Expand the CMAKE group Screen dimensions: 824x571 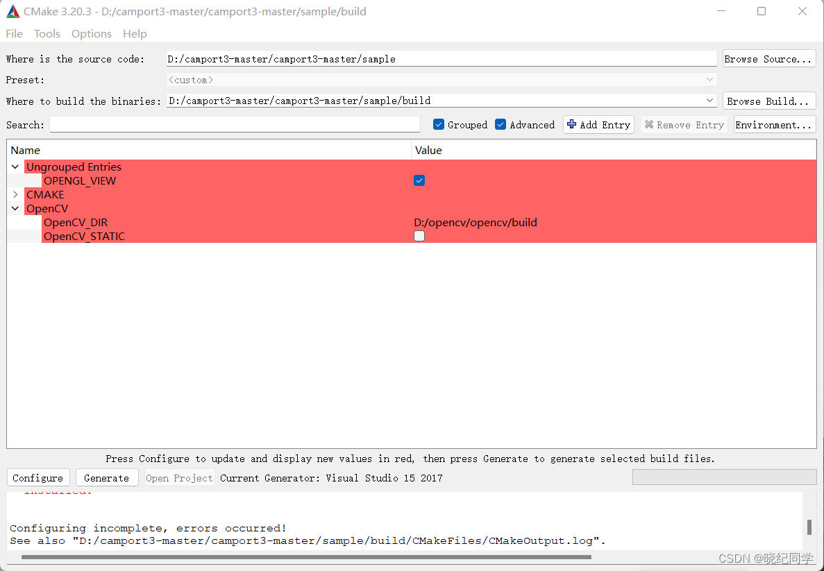click(x=15, y=195)
